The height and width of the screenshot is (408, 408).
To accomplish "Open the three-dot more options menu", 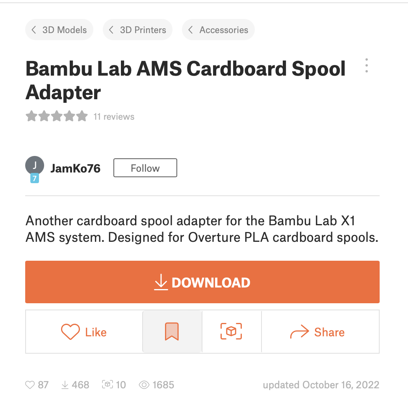I will click(366, 65).
